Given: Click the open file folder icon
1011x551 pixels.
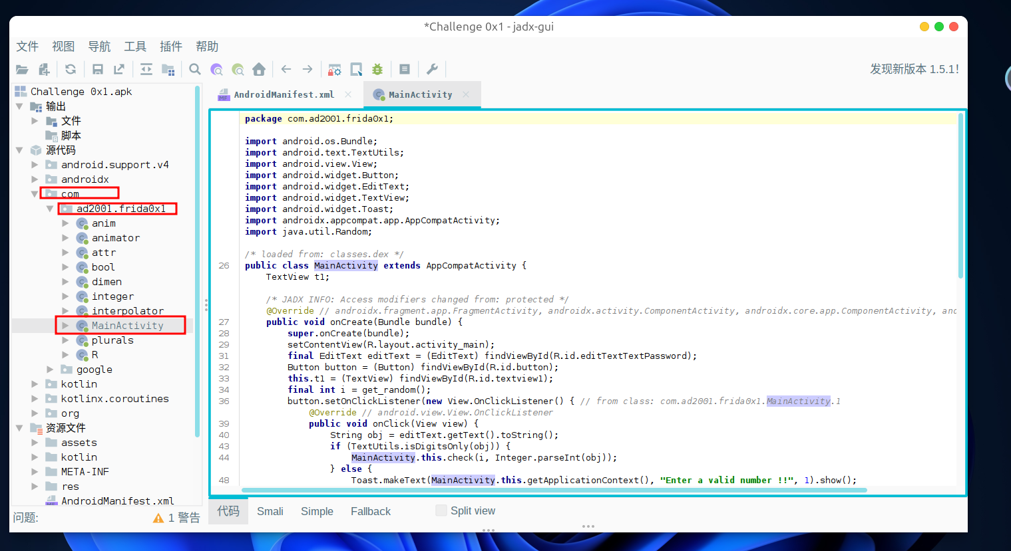Looking at the screenshot, I should 22,69.
